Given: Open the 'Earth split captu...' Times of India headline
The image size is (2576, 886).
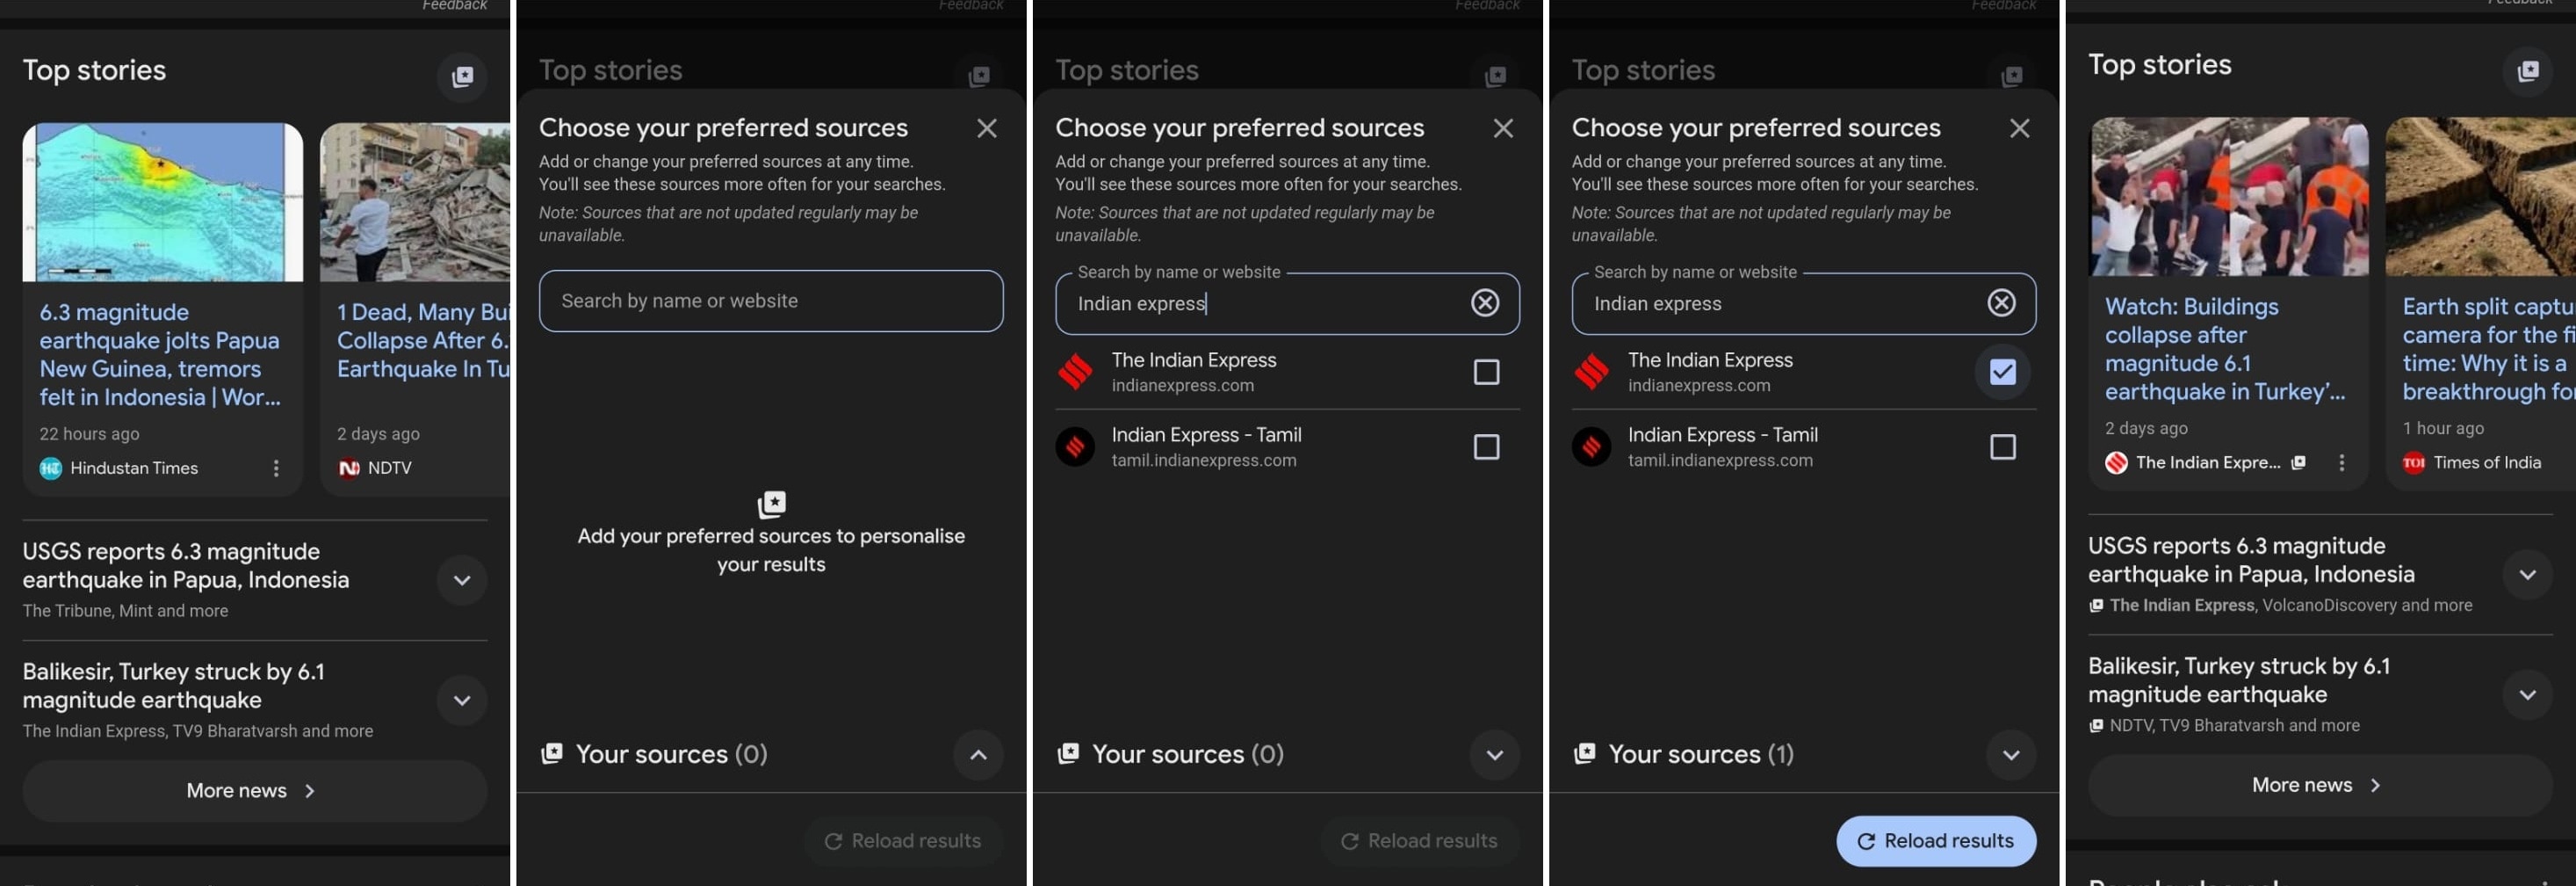Looking at the screenshot, I should pyautogui.click(x=2488, y=348).
